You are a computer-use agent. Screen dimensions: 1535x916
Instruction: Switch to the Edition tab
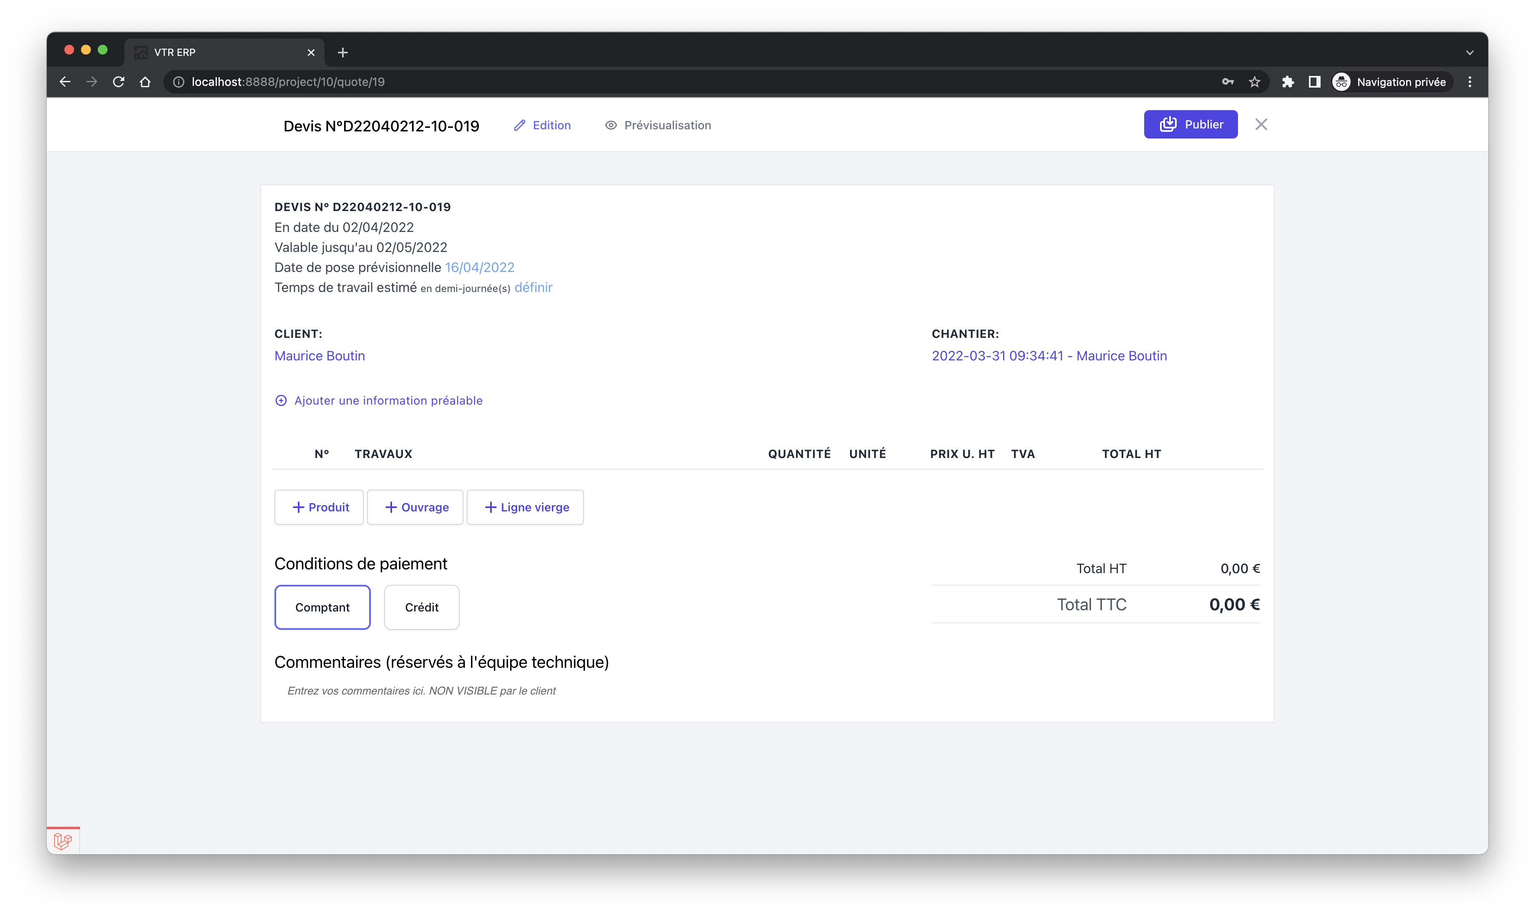(x=543, y=125)
